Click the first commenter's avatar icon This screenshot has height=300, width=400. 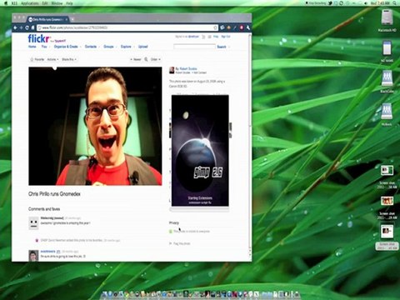33,223
